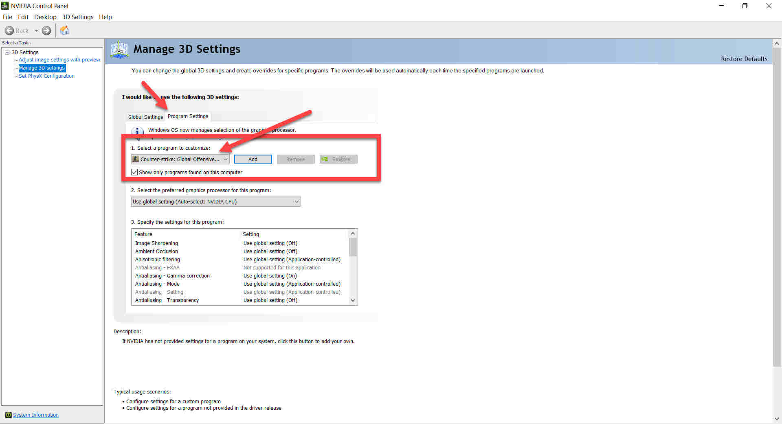Click Anisotropic filtering setting value

292,260
